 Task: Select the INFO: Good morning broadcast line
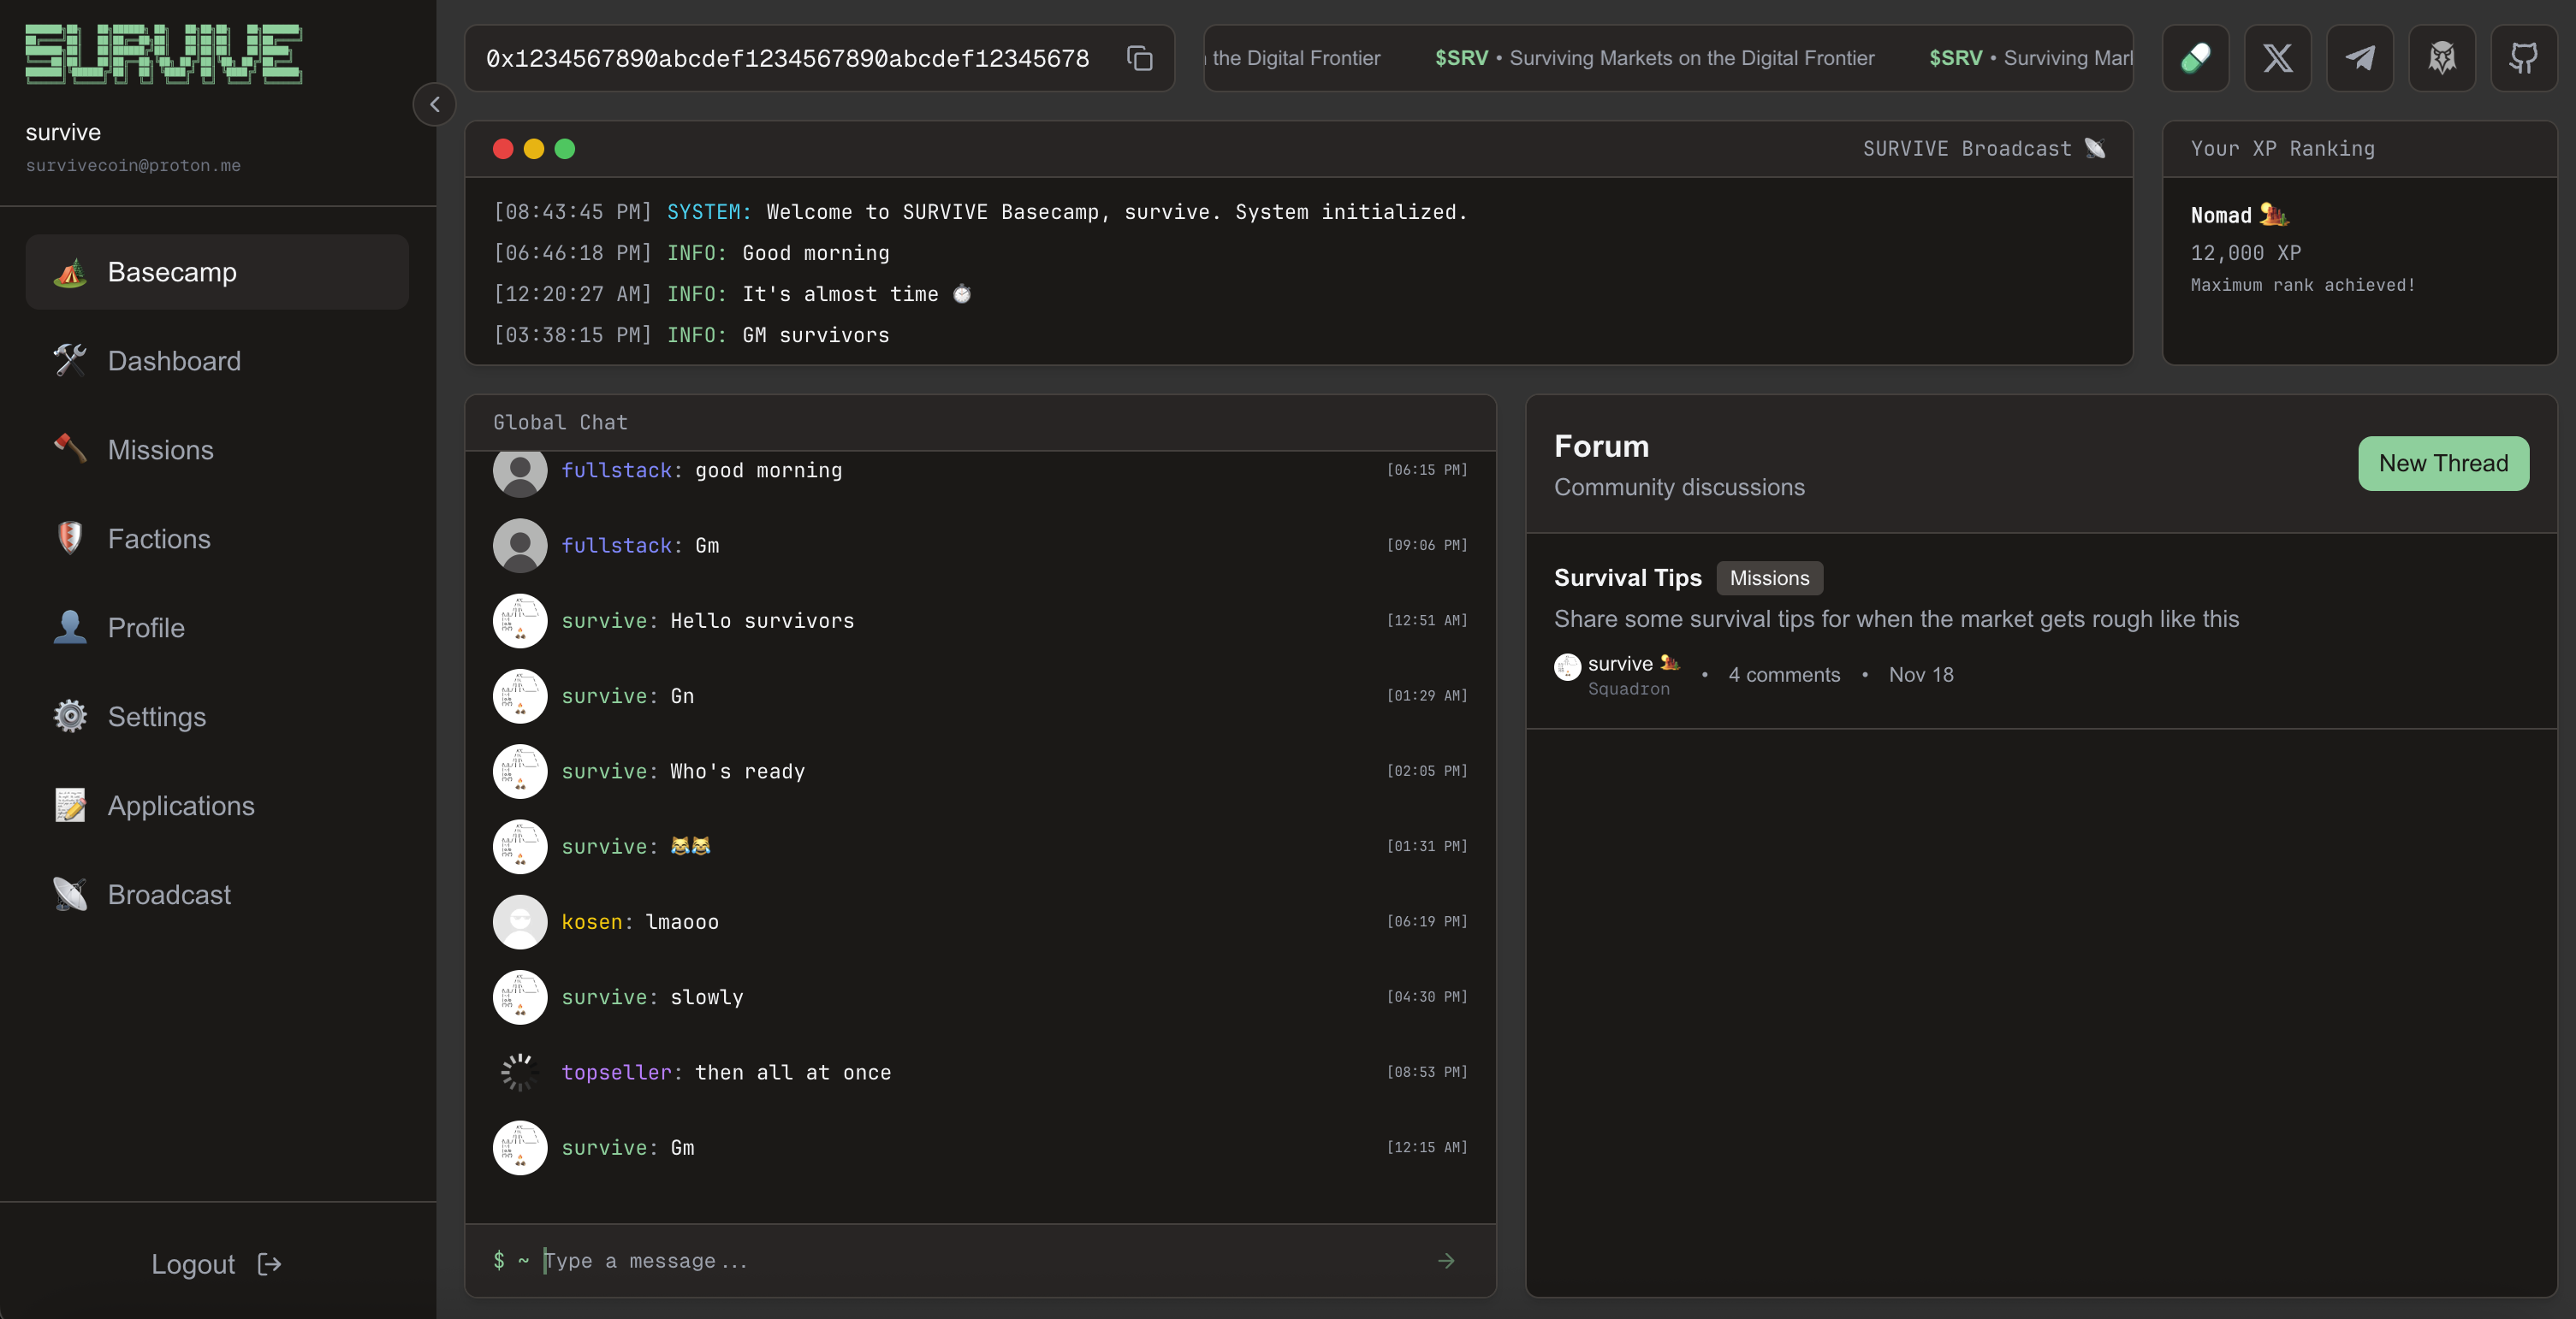pyautogui.click(x=691, y=253)
